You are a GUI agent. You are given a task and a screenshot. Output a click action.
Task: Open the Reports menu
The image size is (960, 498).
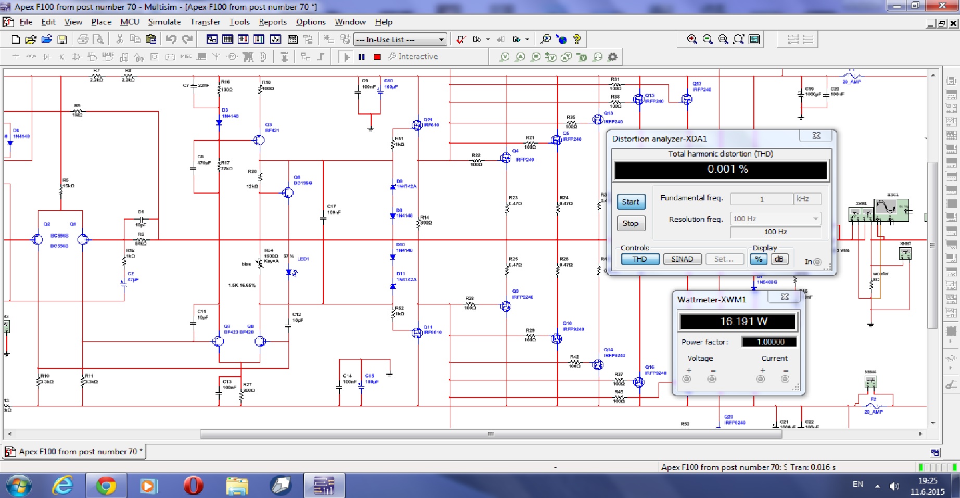tap(273, 22)
